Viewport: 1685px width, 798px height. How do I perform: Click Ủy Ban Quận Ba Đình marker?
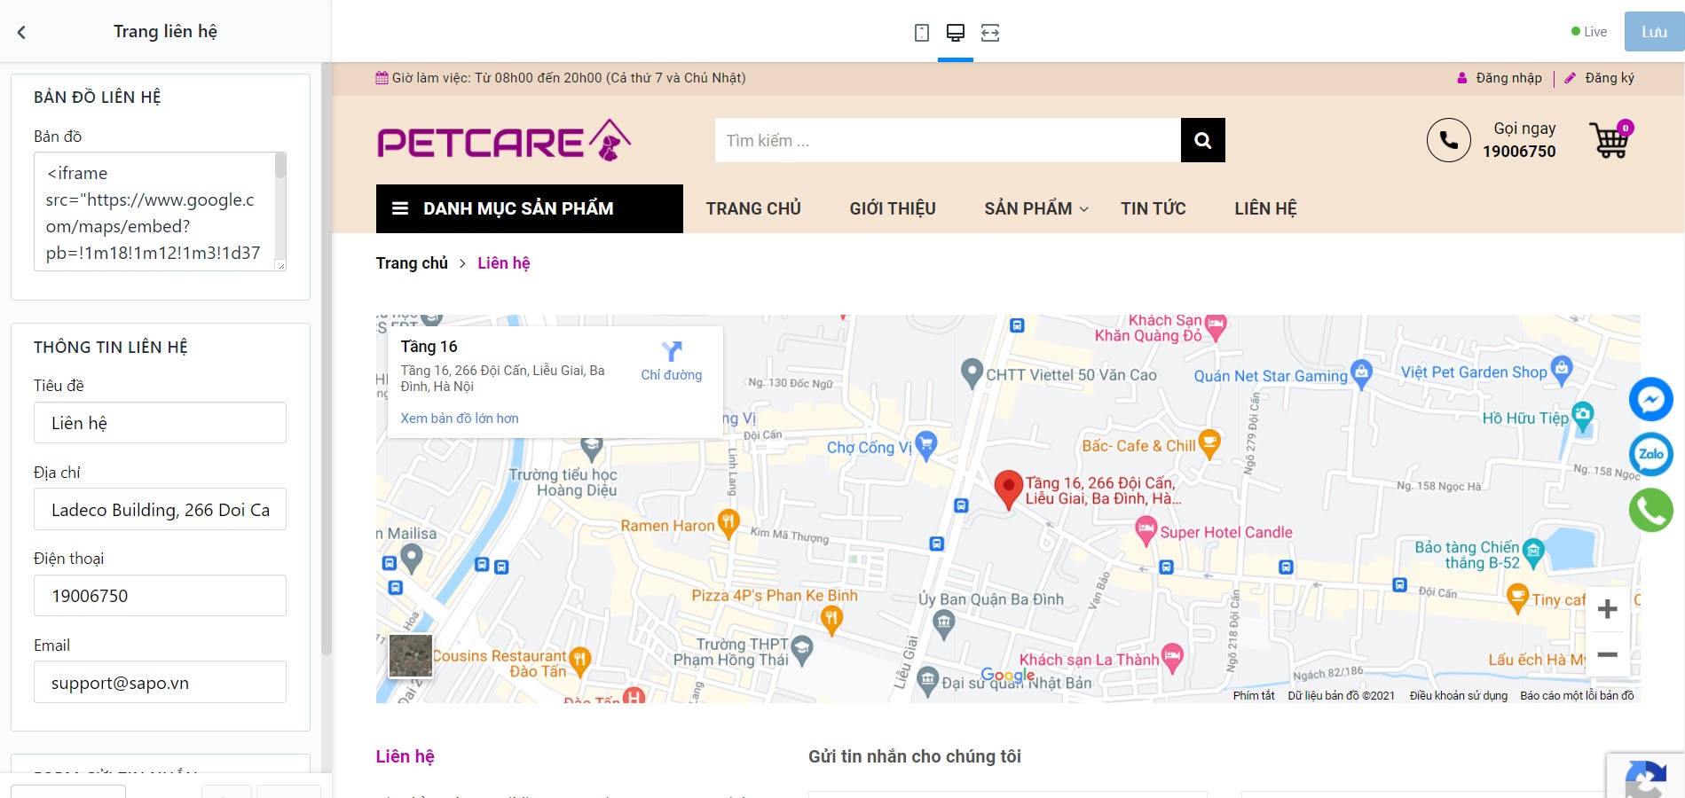click(x=944, y=624)
